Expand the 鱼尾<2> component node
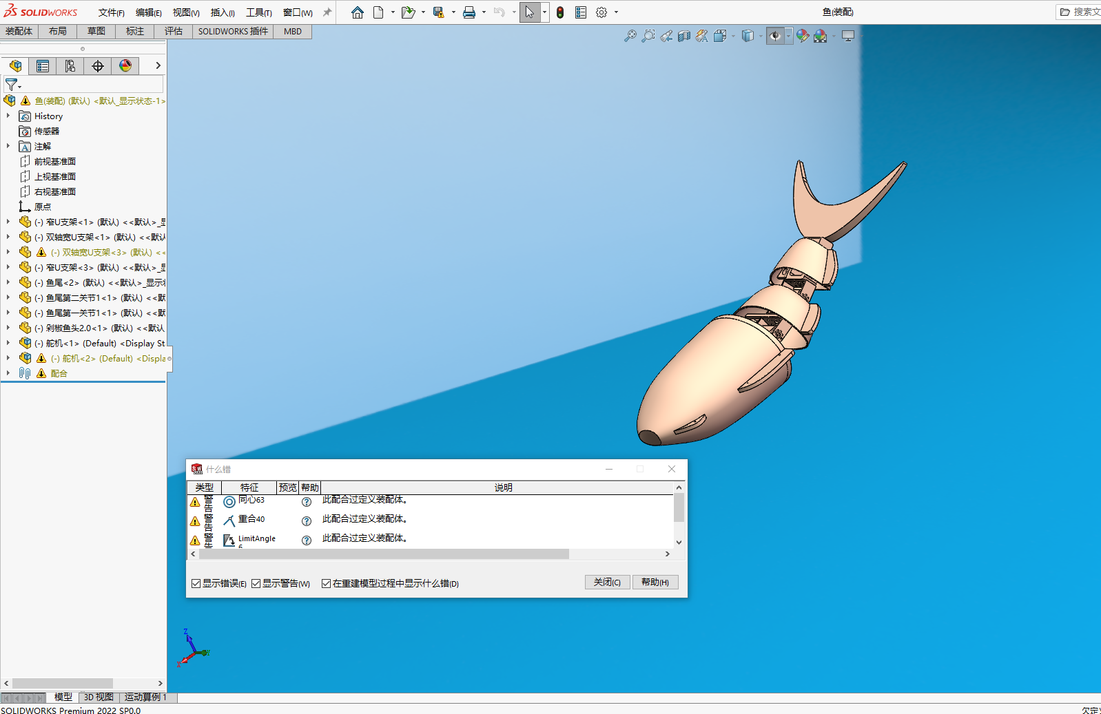The width and height of the screenshot is (1101, 714). point(8,282)
